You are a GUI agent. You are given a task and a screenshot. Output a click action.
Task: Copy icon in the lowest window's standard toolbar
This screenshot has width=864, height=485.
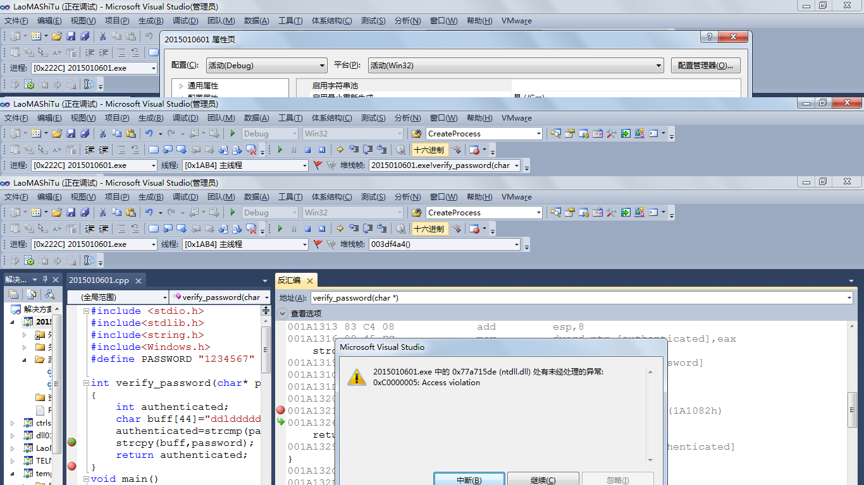click(x=116, y=212)
